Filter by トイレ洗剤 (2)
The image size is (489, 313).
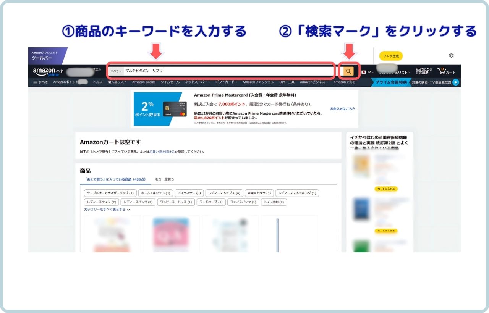pos(274,202)
